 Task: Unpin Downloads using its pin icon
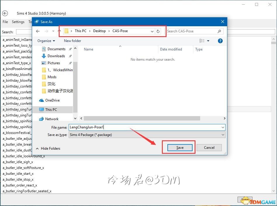tap(70, 56)
